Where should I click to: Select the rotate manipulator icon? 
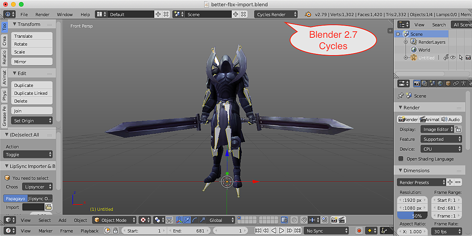pos(195,220)
